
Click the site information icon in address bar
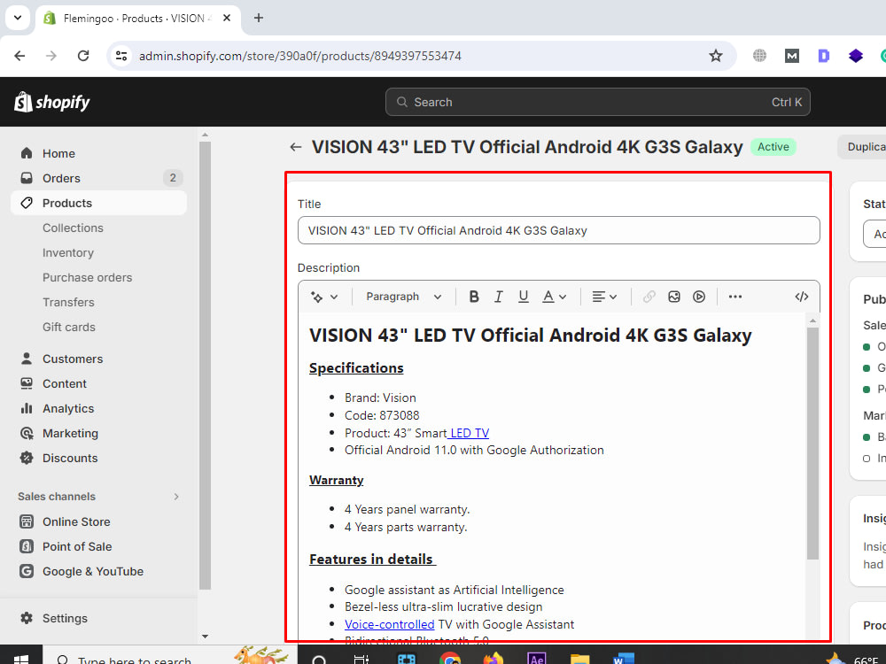[121, 56]
